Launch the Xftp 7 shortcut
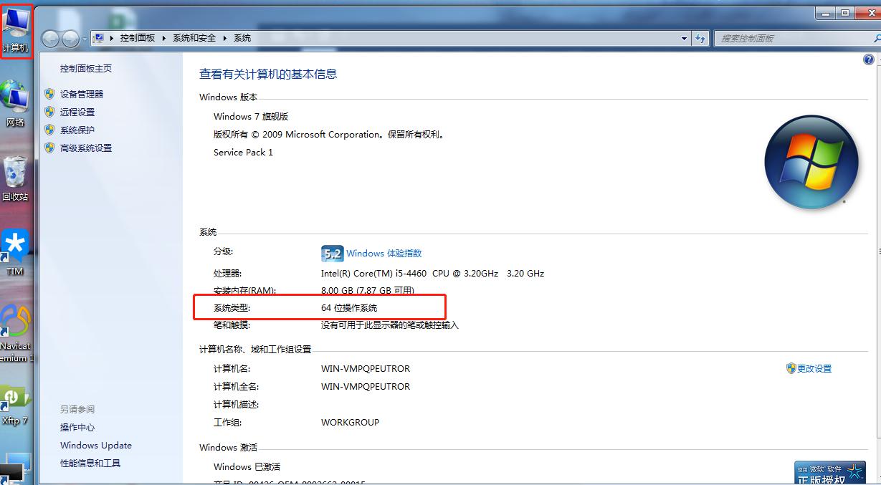This screenshot has width=881, height=485. tap(14, 403)
